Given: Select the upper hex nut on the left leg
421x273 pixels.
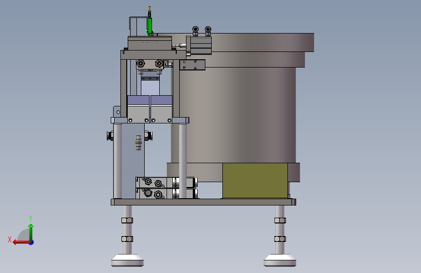Looking at the screenshot, I should click(127, 221).
